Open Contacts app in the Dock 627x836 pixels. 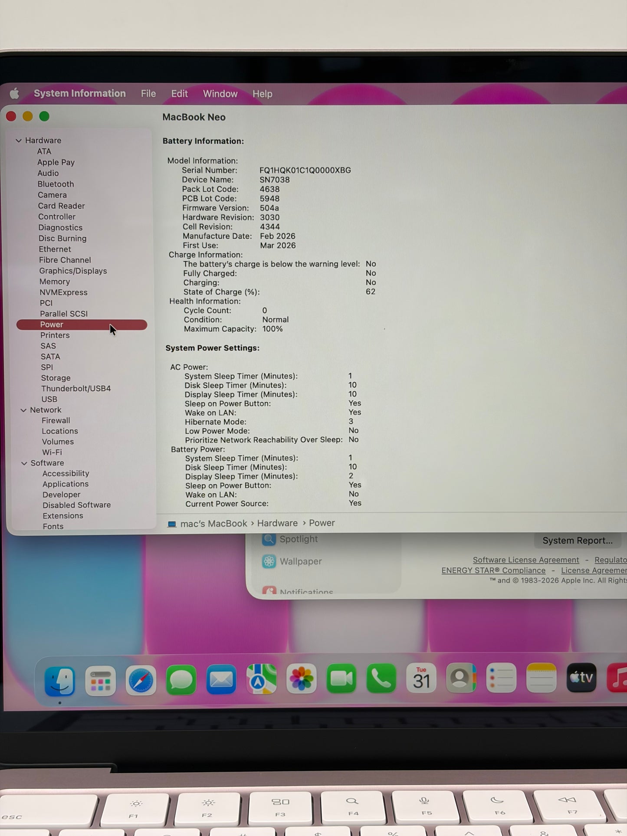[x=461, y=678]
